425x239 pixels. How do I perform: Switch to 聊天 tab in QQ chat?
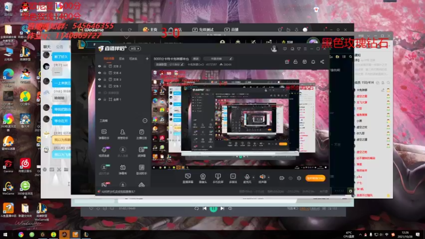click(47, 47)
